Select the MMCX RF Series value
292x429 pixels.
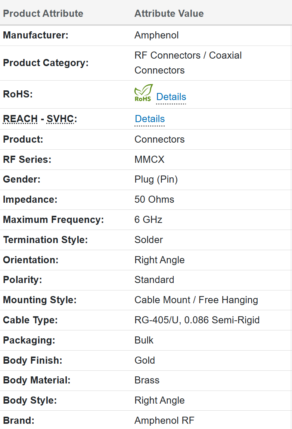point(149,159)
